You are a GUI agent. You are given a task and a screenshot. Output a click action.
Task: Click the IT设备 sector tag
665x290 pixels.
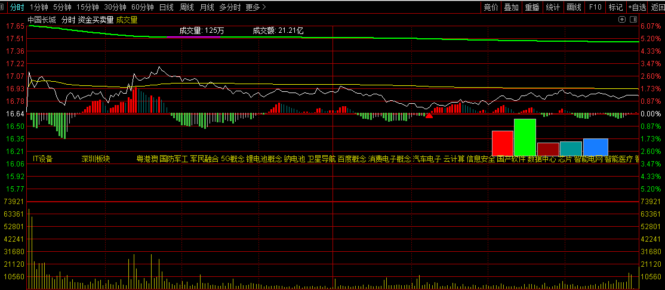(43, 159)
